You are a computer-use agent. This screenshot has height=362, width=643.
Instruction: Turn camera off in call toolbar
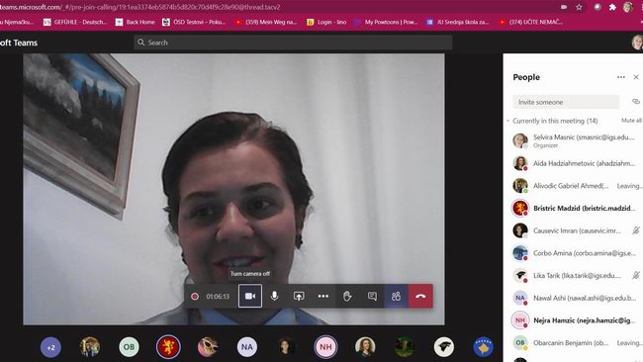click(250, 296)
